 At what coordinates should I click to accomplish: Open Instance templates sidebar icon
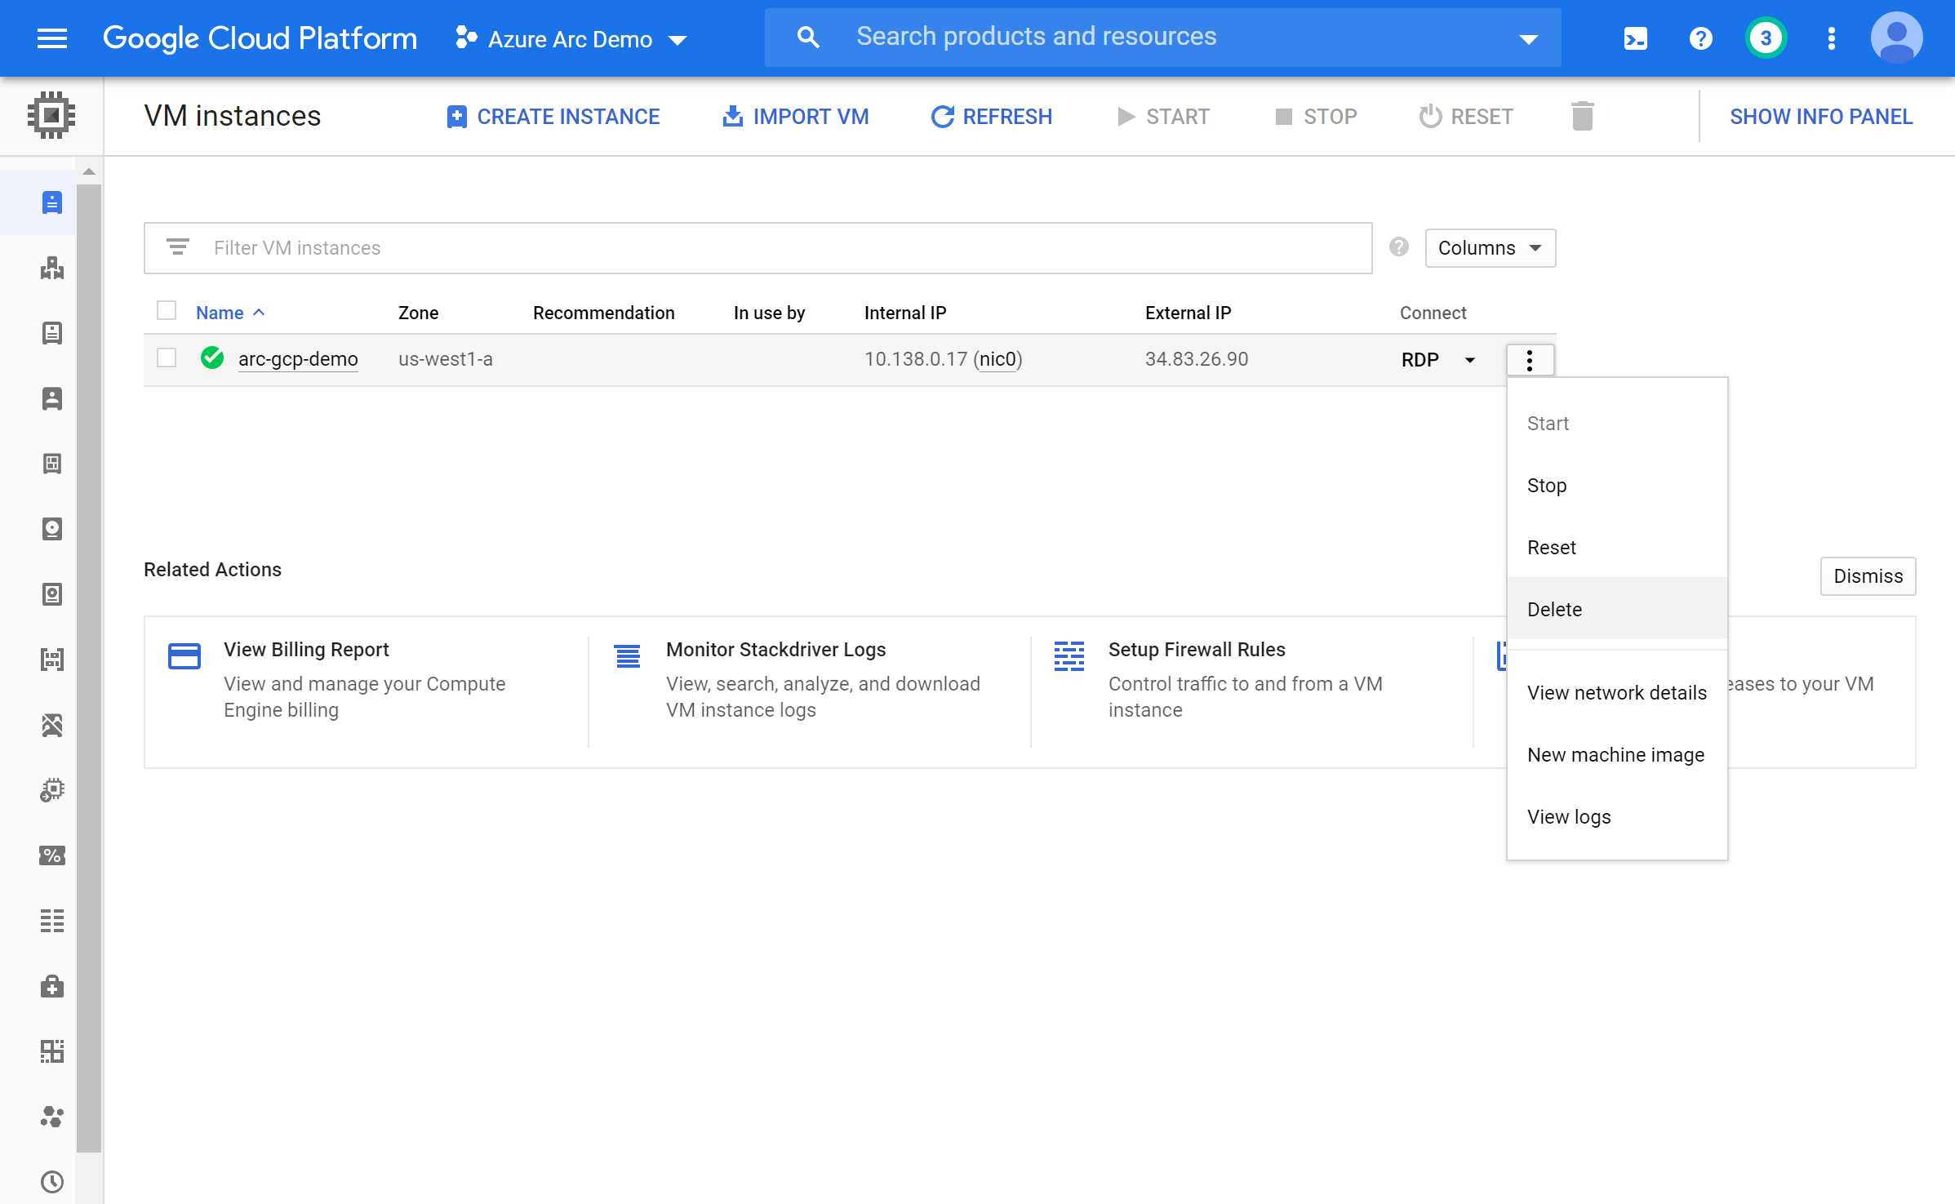(52, 333)
